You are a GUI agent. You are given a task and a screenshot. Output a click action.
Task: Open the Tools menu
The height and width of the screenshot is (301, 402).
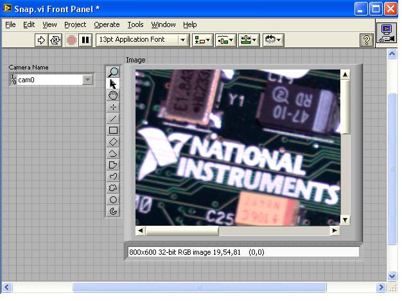[x=135, y=24]
